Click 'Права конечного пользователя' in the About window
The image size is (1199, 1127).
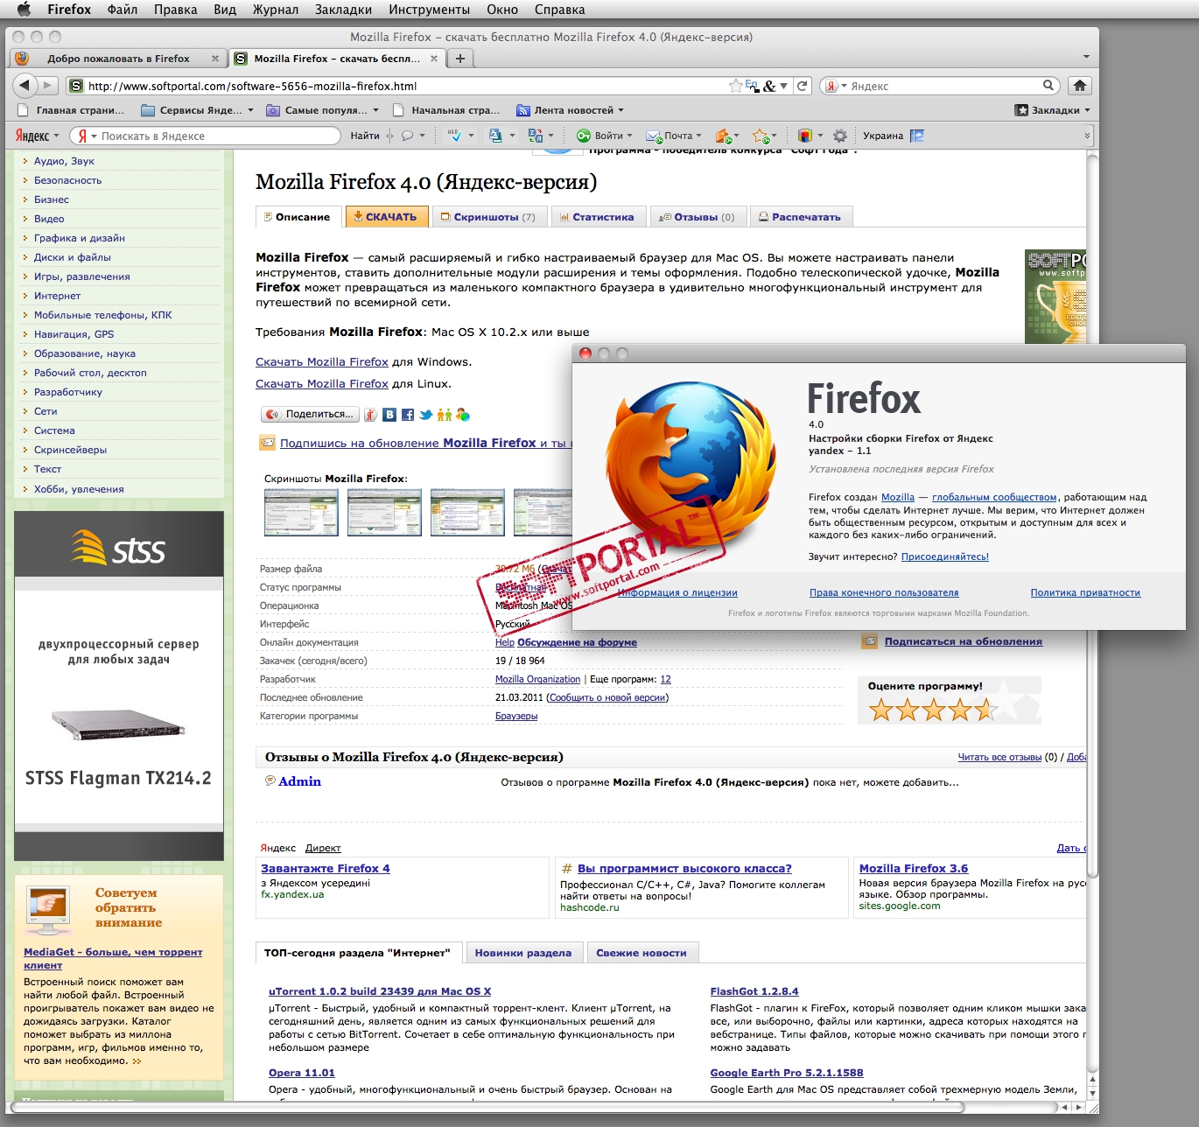coord(884,592)
